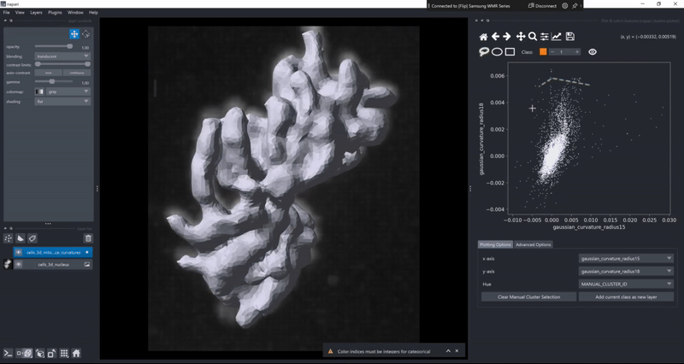684x364 pixels.
Task: Click Add current class as new layer
Action: [x=626, y=296]
